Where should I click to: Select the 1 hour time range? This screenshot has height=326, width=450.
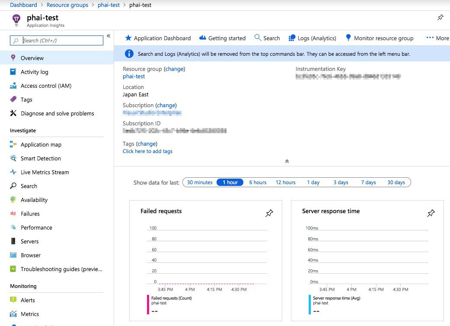coord(230,182)
